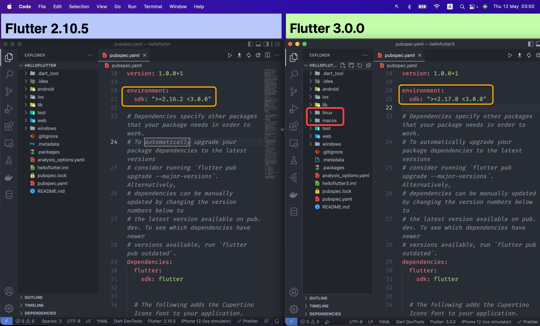This screenshot has height=326, width=540.
Task: Open Extensions view in left window
Action: point(9,126)
